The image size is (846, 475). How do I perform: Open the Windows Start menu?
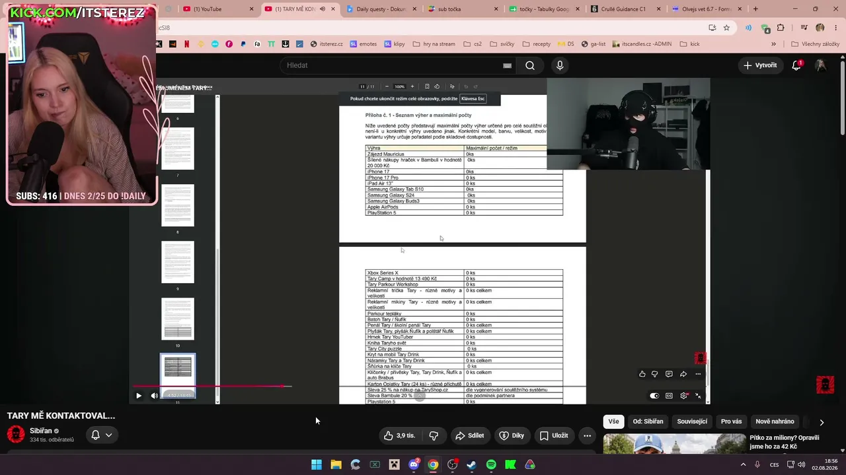point(317,464)
